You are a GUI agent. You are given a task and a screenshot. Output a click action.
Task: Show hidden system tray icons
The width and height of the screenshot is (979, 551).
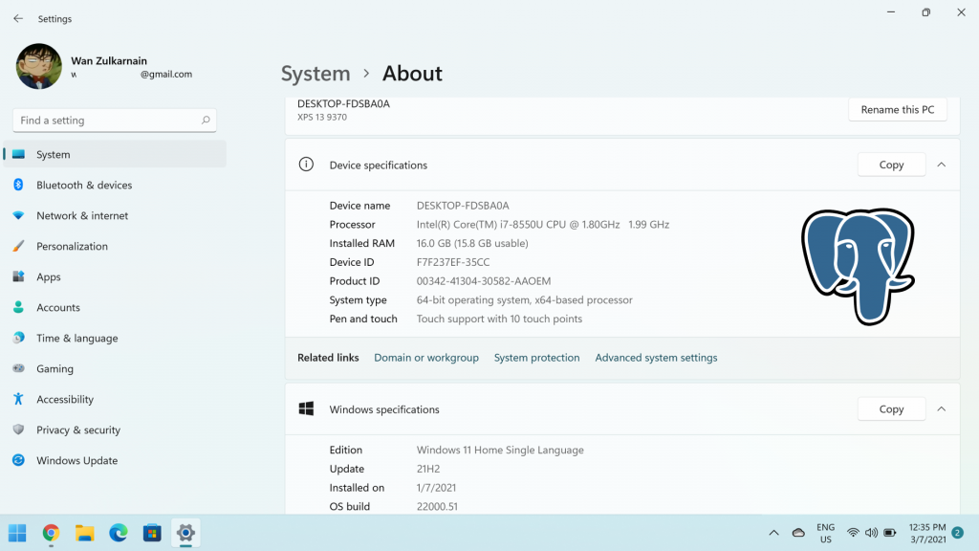click(x=773, y=533)
